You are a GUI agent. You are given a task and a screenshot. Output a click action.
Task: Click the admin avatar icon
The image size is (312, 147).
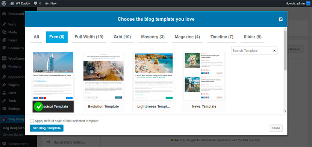tap(308, 3)
